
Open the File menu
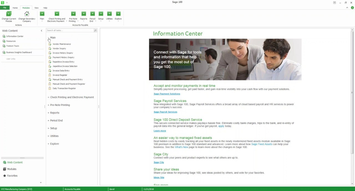point(5,8)
